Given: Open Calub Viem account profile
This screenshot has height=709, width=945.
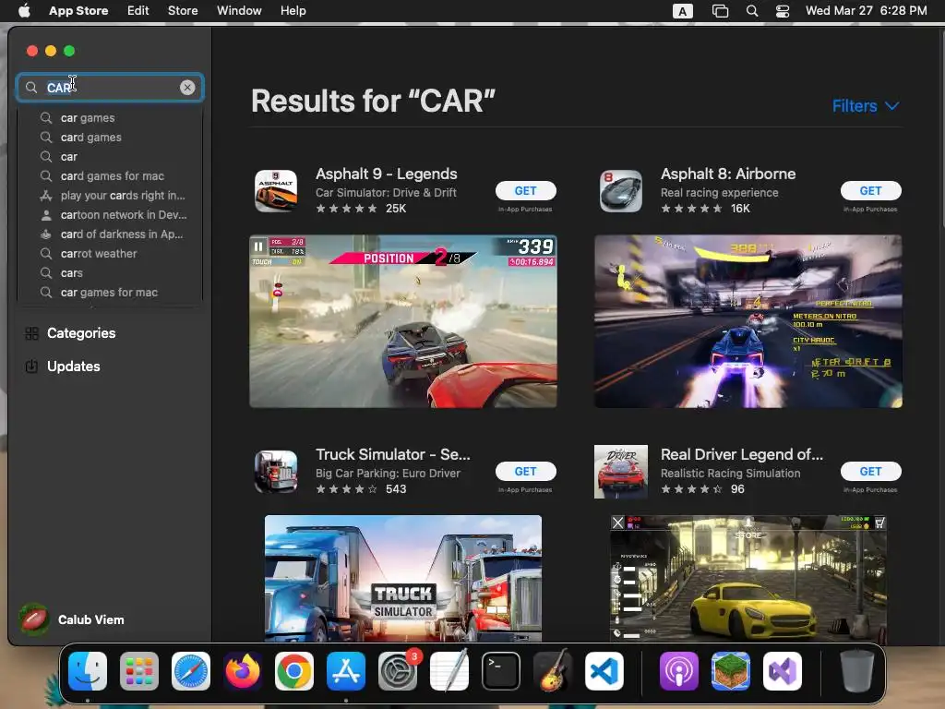Looking at the screenshot, I should 91,619.
